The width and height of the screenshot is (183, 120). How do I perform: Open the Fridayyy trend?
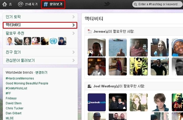click(11, 98)
